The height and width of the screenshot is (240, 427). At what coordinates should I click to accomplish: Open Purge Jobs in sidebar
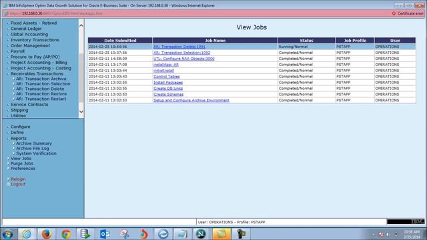click(x=22, y=163)
